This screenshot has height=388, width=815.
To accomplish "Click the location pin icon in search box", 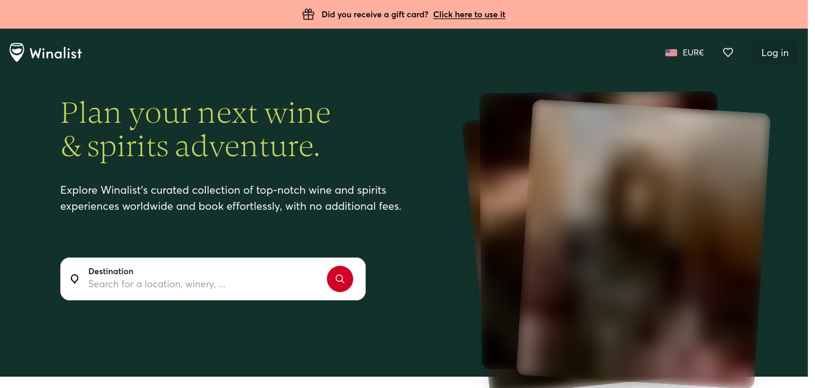I will coord(75,278).
